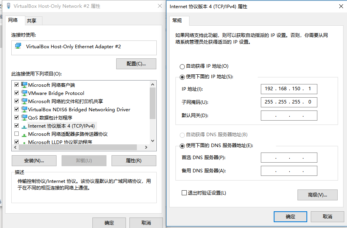Select the VirtualBox NDIS6 Bridged Networking Driver icon
The width and height of the screenshot is (347, 228).
[x=24, y=109]
